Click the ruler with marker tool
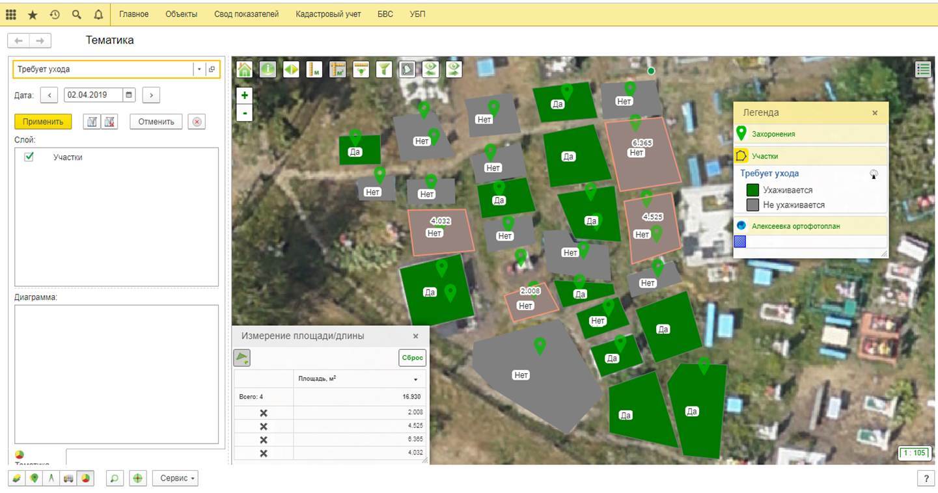 (361, 69)
